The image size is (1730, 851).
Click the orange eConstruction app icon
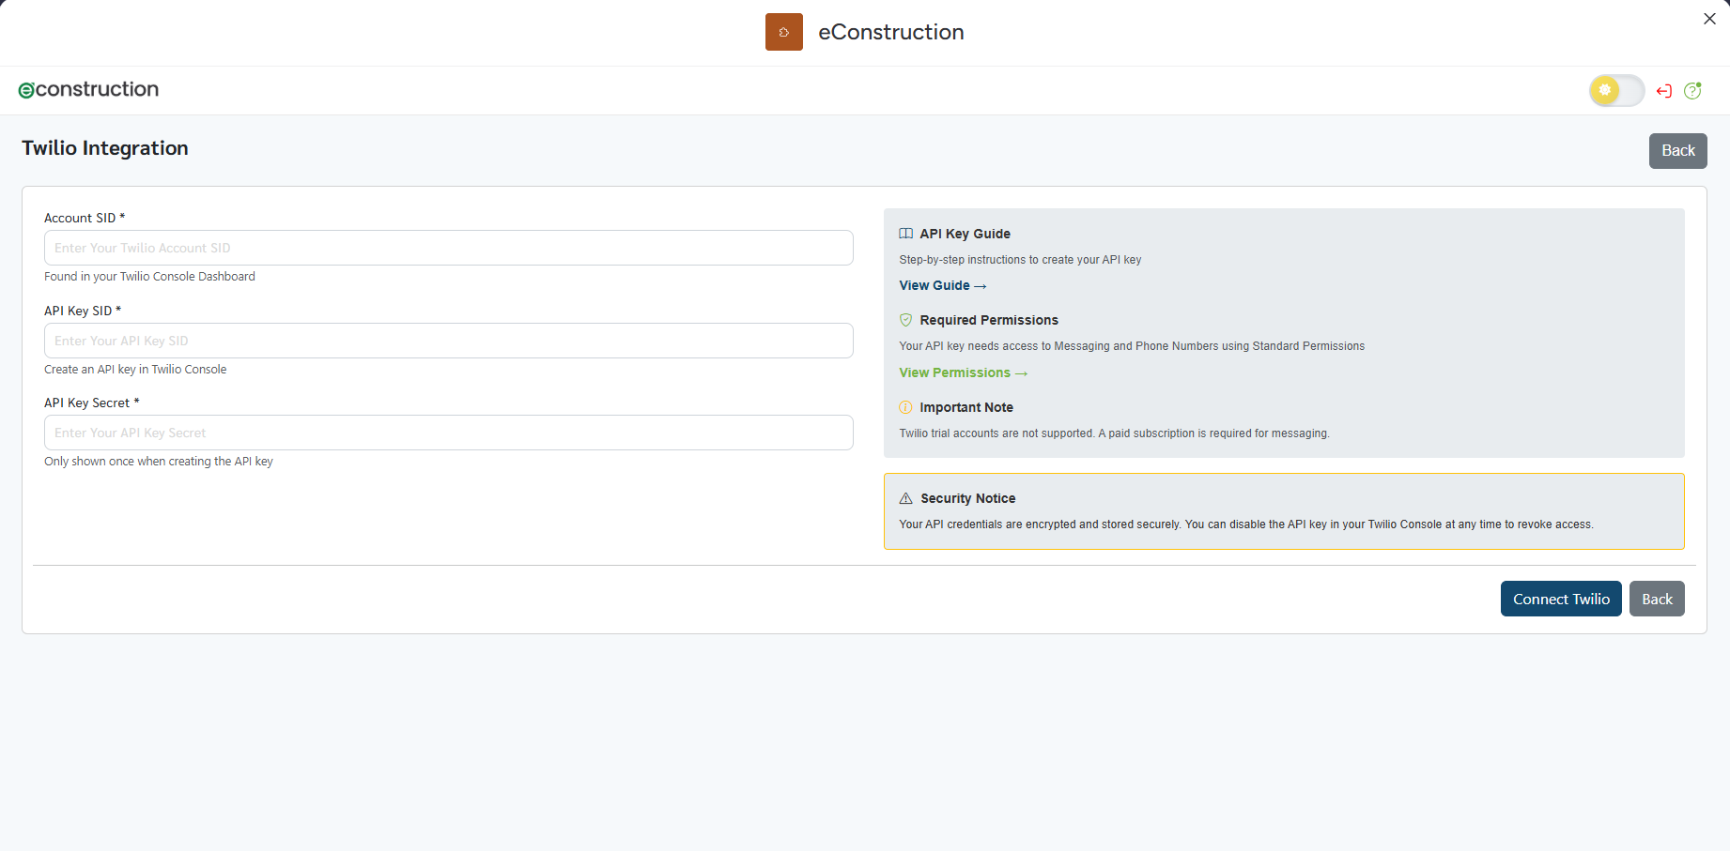(783, 32)
